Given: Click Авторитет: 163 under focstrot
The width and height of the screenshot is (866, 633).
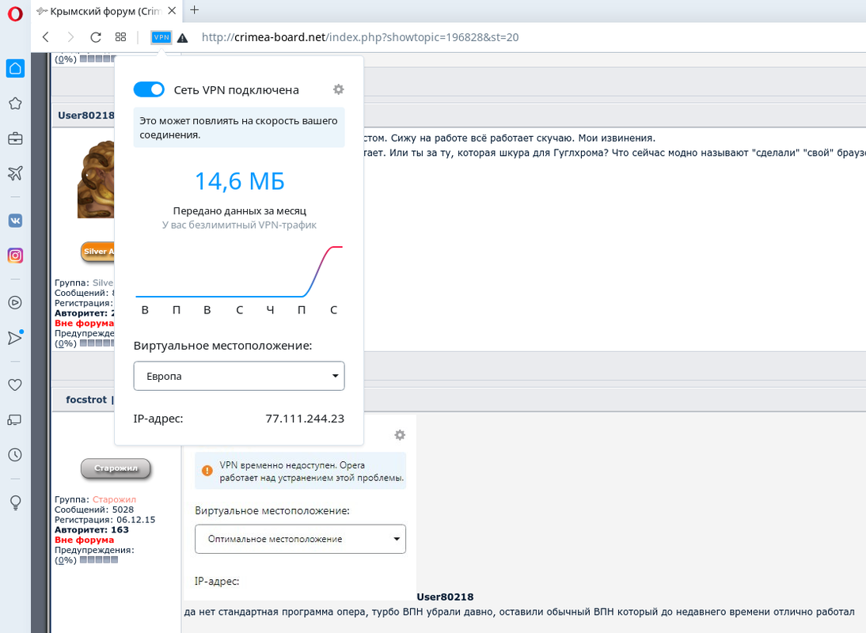Looking at the screenshot, I should point(92,530).
